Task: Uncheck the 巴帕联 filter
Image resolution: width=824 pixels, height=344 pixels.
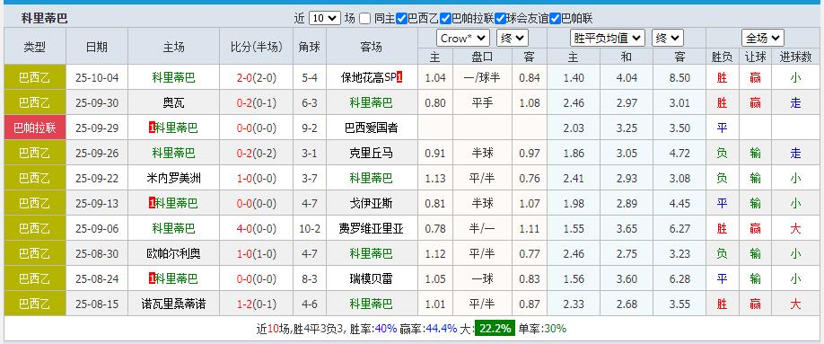Action: tap(555, 18)
